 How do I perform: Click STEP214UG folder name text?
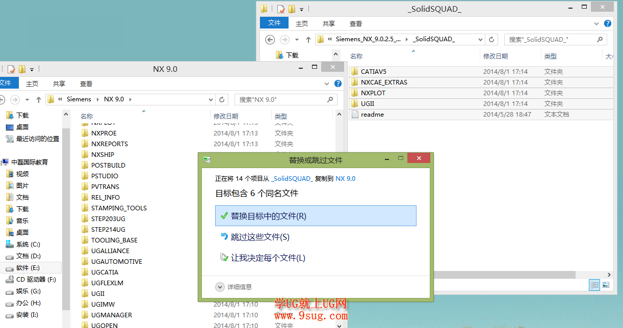(x=108, y=230)
